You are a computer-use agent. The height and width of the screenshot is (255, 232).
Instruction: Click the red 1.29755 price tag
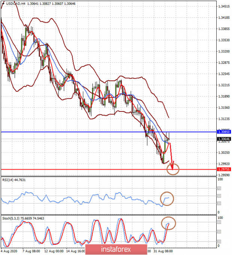(x=224, y=169)
